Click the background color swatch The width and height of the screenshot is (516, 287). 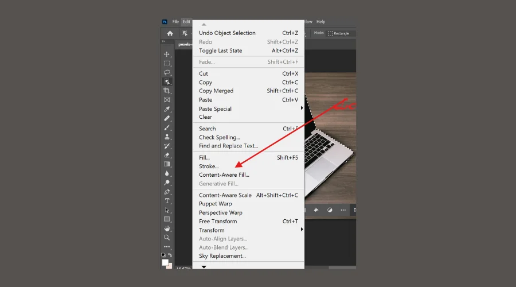point(170,266)
